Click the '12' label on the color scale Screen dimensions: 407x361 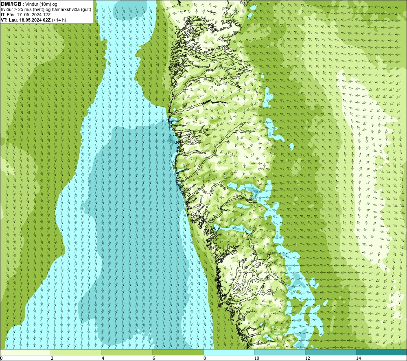307,359
